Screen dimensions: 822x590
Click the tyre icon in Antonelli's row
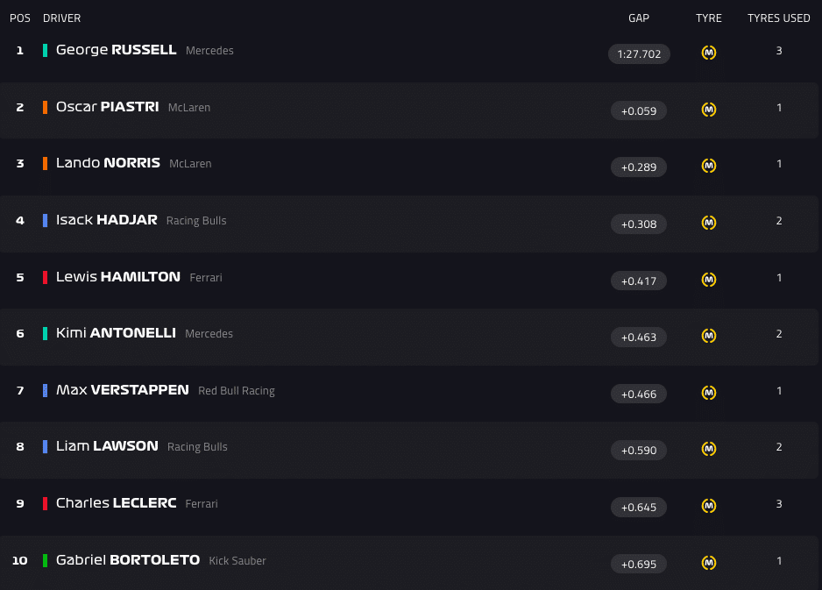click(x=709, y=336)
